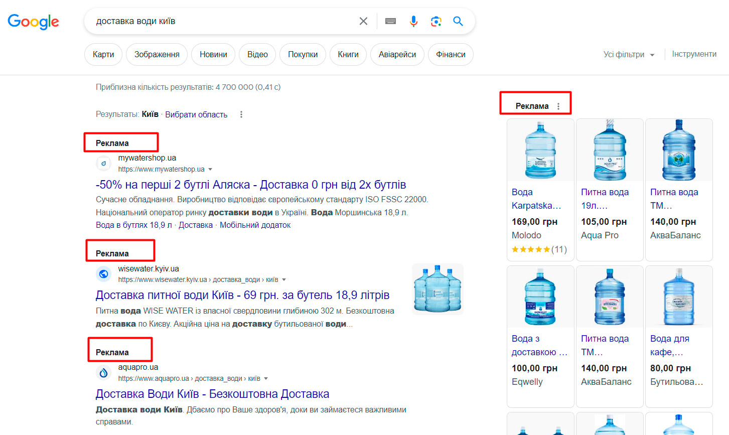The image size is (729, 435).
Task: Click the Питна вода 19л product title
Action: point(605,199)
